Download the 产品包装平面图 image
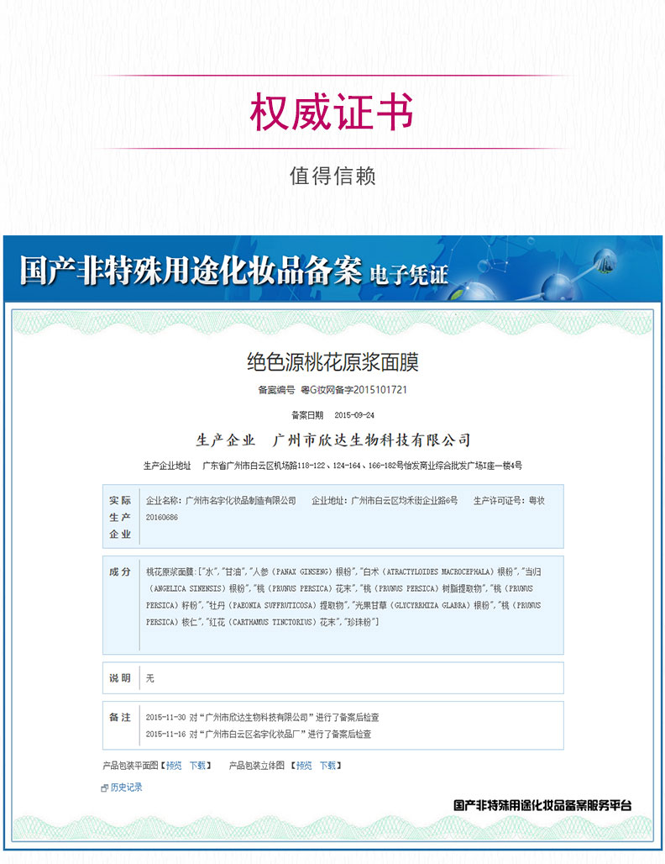 (197, 766)
